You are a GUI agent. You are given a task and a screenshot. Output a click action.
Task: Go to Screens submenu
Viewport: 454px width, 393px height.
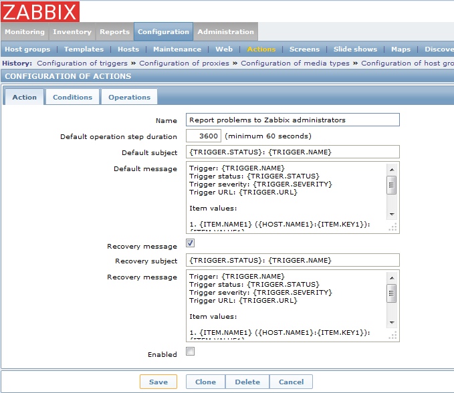305,49
